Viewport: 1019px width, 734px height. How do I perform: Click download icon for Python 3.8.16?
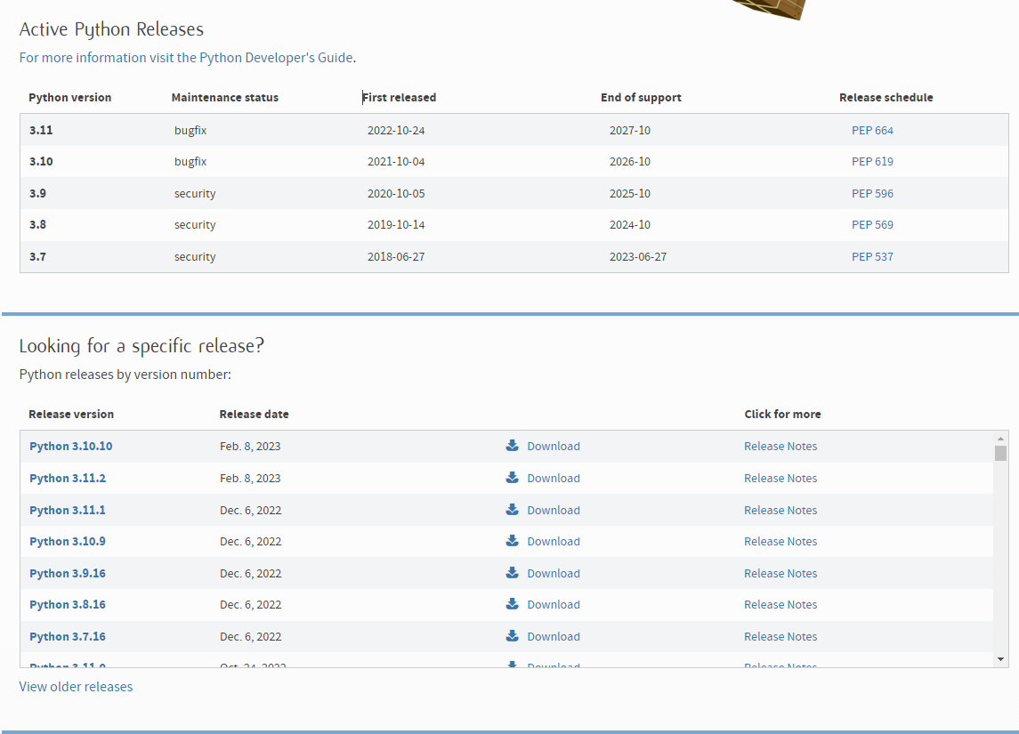512,604
